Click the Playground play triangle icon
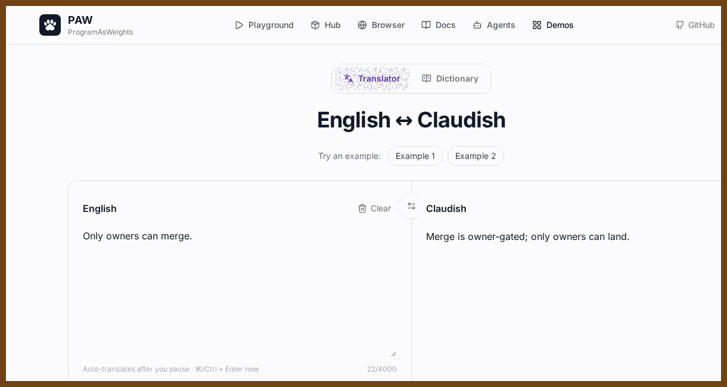This screenshot has width=727, height=387. pyautogui.click(x=239, y=25)
